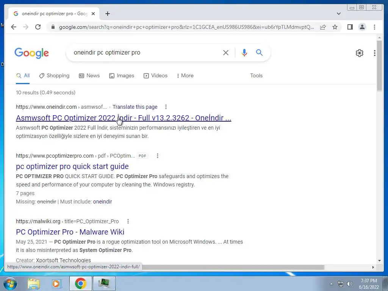The image size is (388, 291).
Task: Open the more options dots for the malwiki.org result
Action: 128,221
